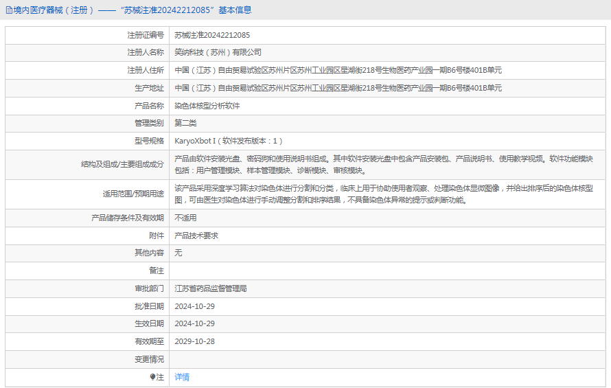The width and height of the screenshot is (611, 388).
Task: Click the 适用范围/预期用途 label
Action: pos(133,194)
